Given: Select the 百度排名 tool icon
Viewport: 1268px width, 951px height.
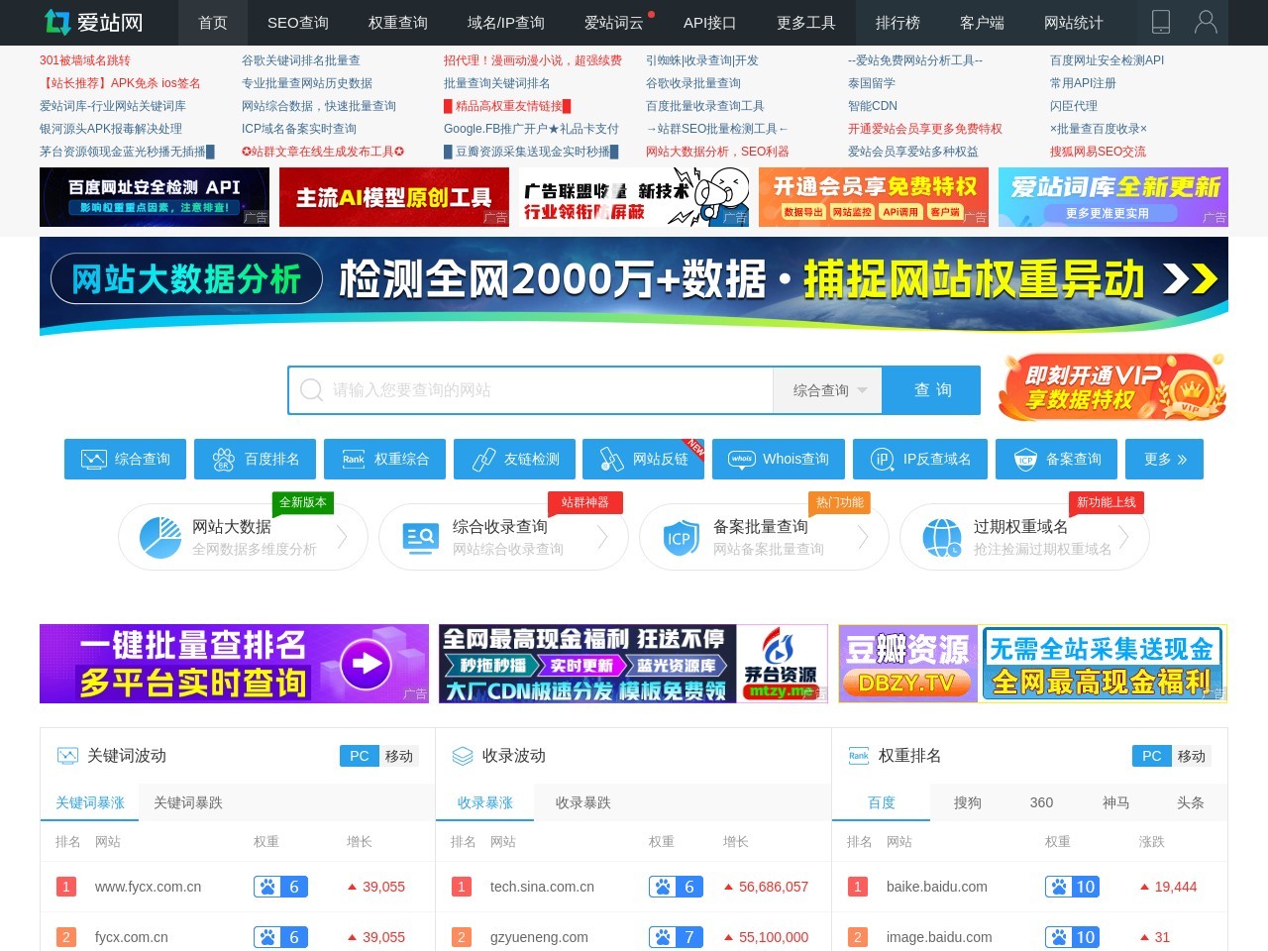Looking at the screenshot, I should point(224,459).
